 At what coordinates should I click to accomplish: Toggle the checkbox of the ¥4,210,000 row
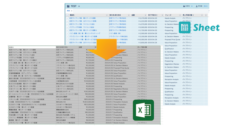[x=67, y=21]
